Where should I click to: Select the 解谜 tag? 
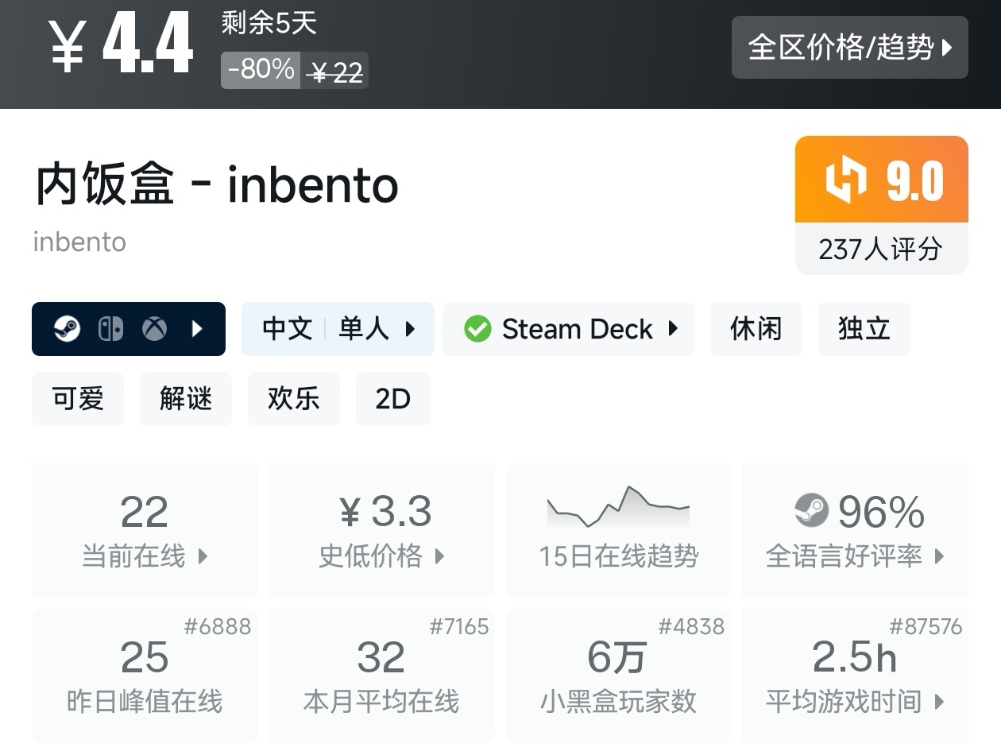click(186, 398)
